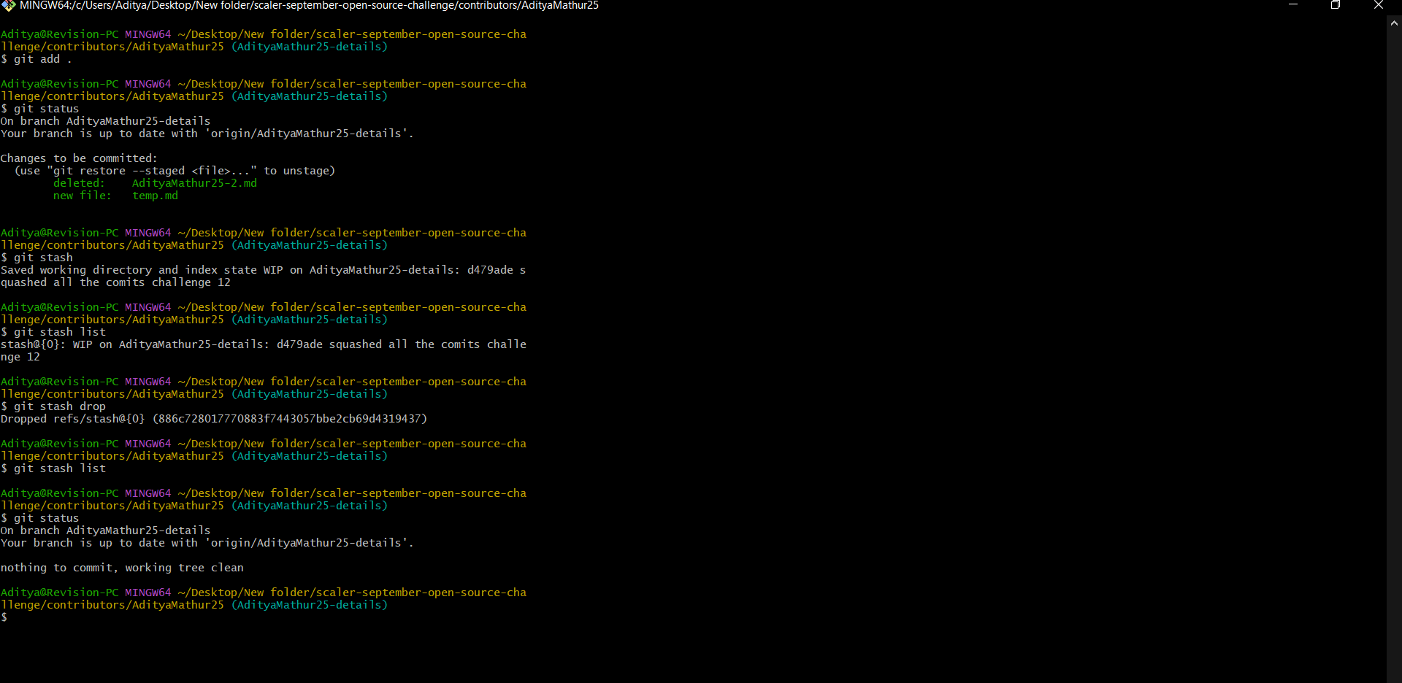Restore down the MINGW64 terminal window
The width and height of the screenshot is (1402, 683).
1336,5
